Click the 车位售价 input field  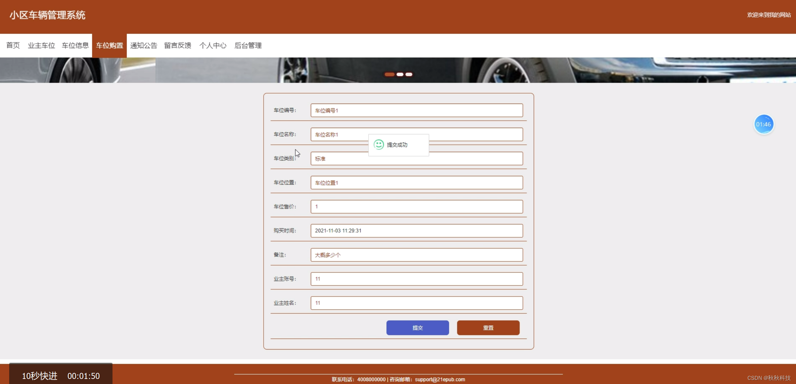pyautogui.click(x=416, y=207)
